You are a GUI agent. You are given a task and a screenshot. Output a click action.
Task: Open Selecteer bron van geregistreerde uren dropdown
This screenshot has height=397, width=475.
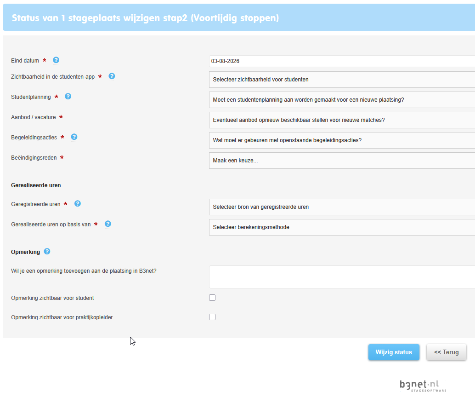[342, 207]
